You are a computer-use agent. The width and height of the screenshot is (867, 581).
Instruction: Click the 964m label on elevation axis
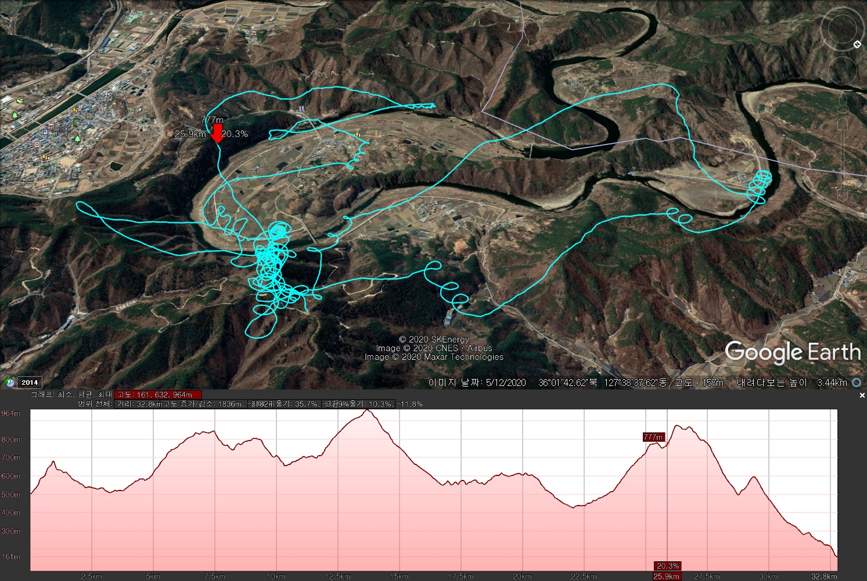(x=10, y=413)
